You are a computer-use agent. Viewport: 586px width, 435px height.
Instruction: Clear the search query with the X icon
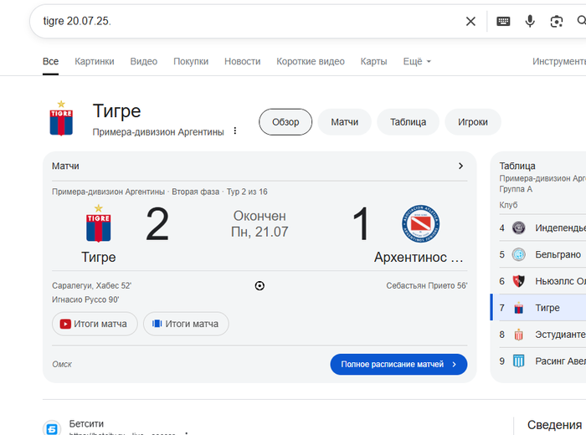click(x=470, y=21)
